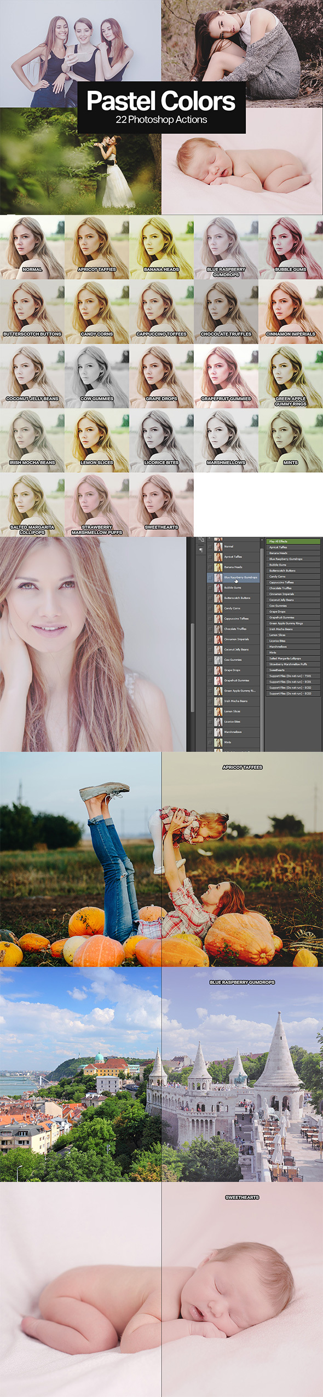This screenshot has width=323, height=1397.
Task: Run the Strawberry Marshmellow Puffs action
Action: coord(293,664)
